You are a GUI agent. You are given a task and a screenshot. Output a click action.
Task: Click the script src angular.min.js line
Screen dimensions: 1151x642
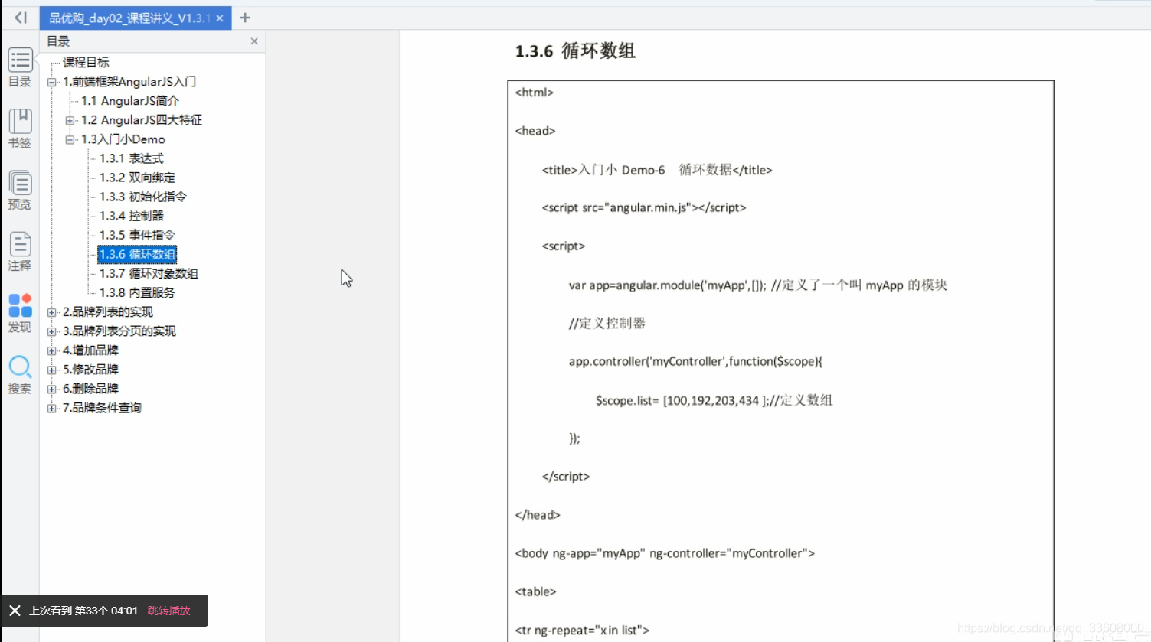(643, 207)
